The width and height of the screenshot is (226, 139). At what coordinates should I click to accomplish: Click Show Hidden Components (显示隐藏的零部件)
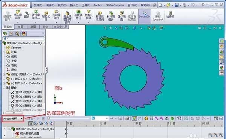coord(67,17)
